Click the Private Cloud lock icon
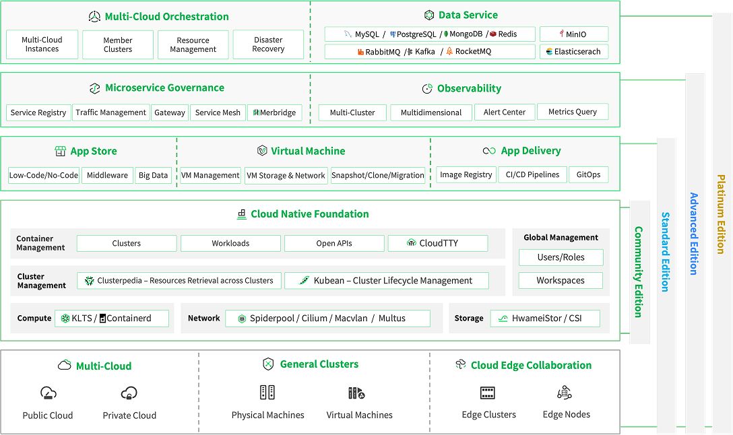The image size is (733, 435). (129, 393)
